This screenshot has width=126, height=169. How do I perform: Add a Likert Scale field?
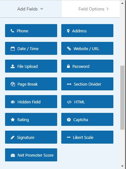click(87, 137)
